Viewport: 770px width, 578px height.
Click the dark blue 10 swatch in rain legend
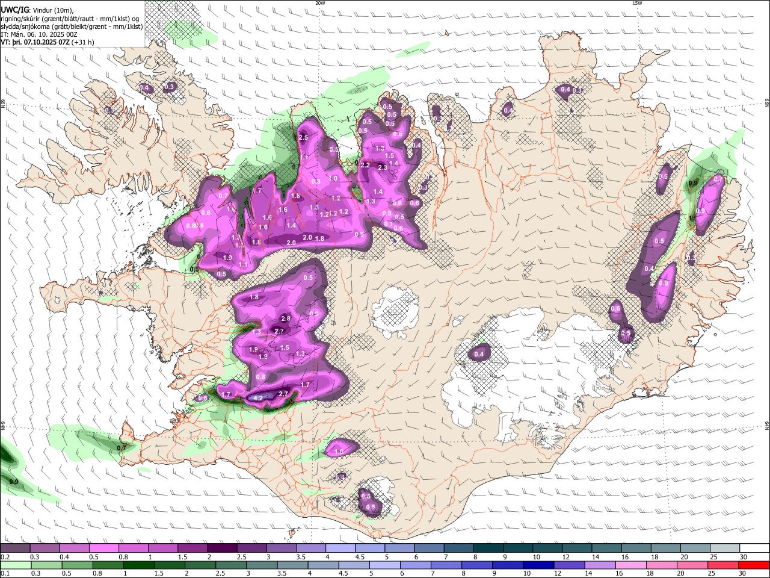(x=539, y=565)
